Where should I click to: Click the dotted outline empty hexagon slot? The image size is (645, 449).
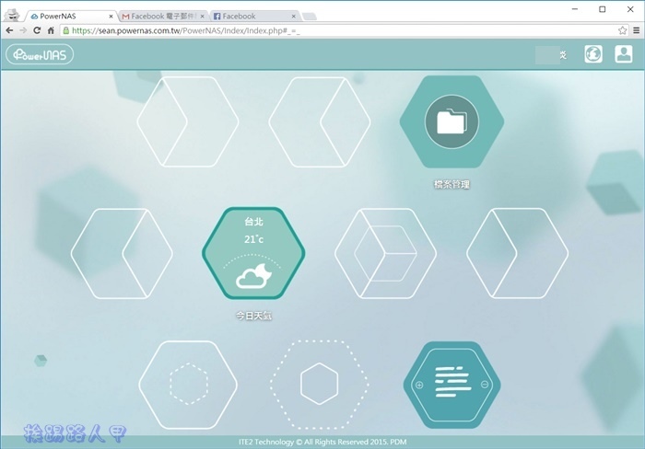point(320,384)
